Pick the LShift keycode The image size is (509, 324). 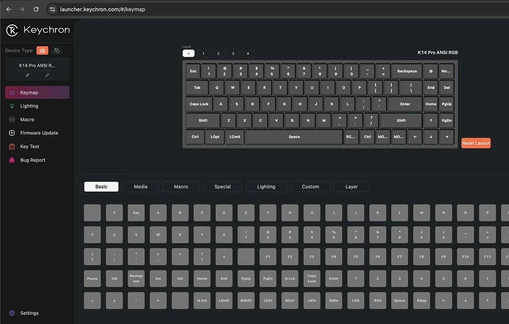pyautogui.click(x=224, y=301)
